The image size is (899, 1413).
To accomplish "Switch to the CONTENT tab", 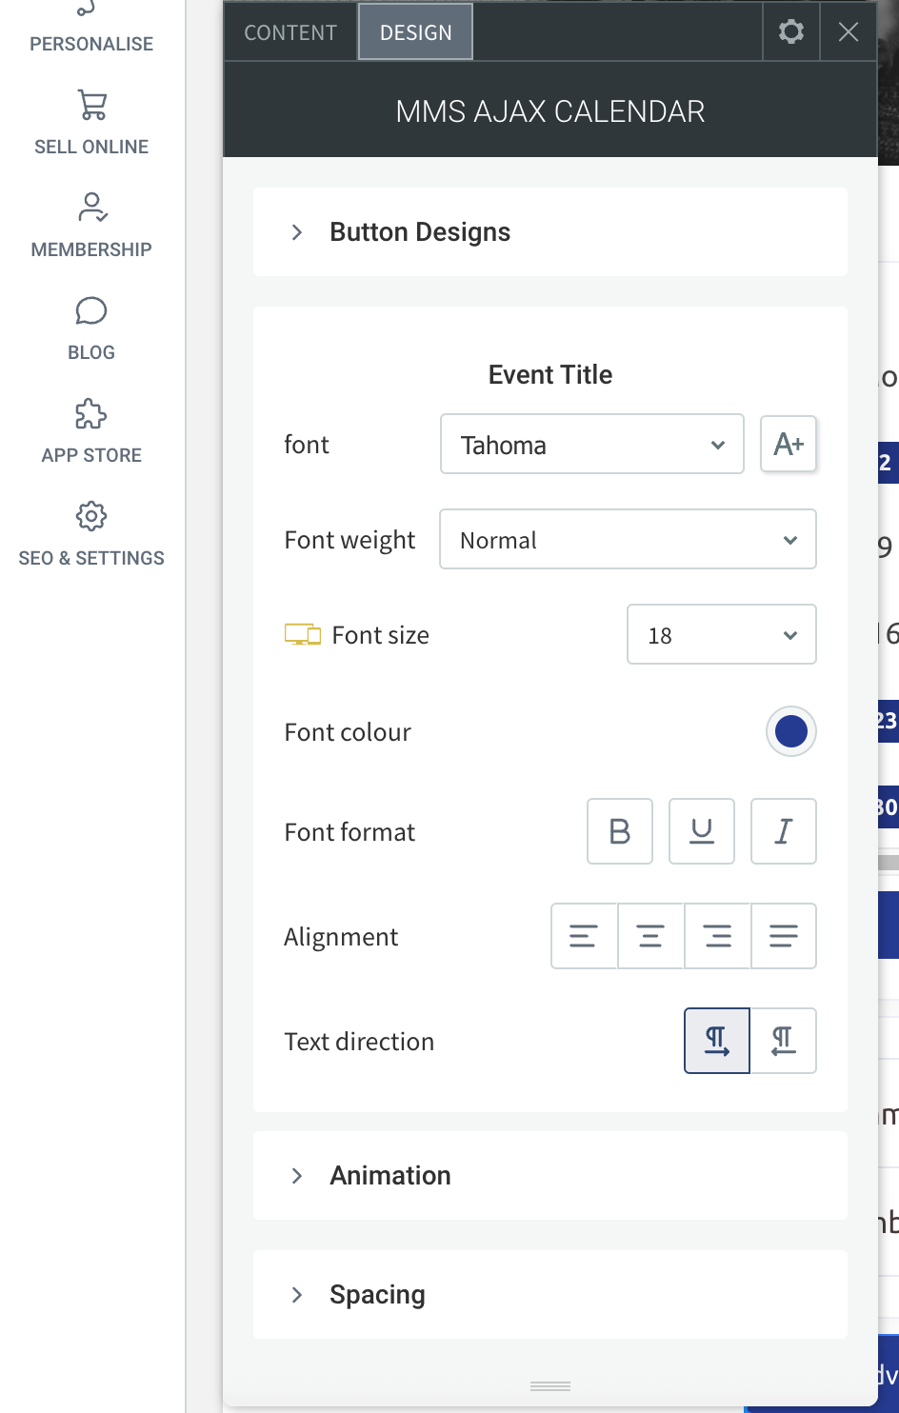I will point(290,31).
